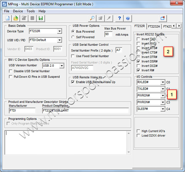Uncheck the Invert DSR# checkbox
The height and width of the screenshot is (172, 185).
138,61
